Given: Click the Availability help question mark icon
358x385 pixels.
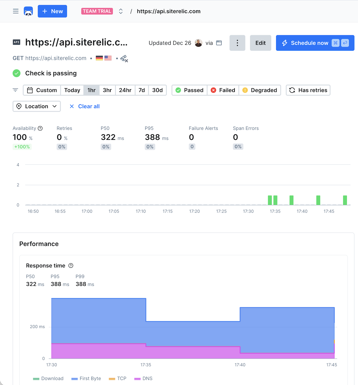Looking at the screenshot, I should click(x=40, y=128).
